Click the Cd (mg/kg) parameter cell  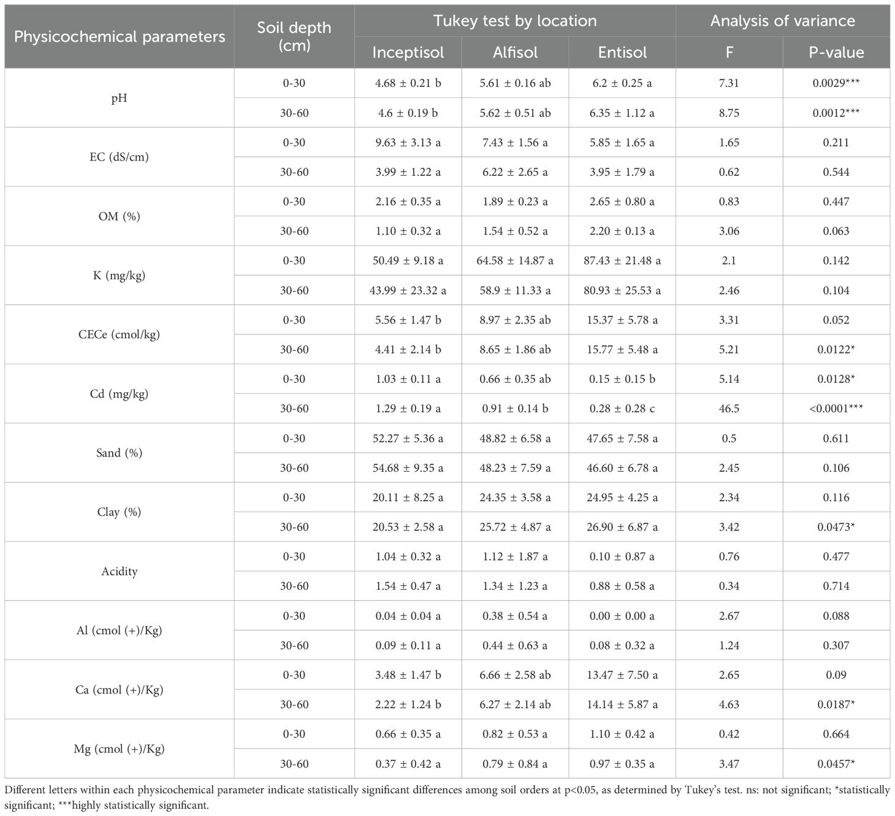tap(120, 393)
